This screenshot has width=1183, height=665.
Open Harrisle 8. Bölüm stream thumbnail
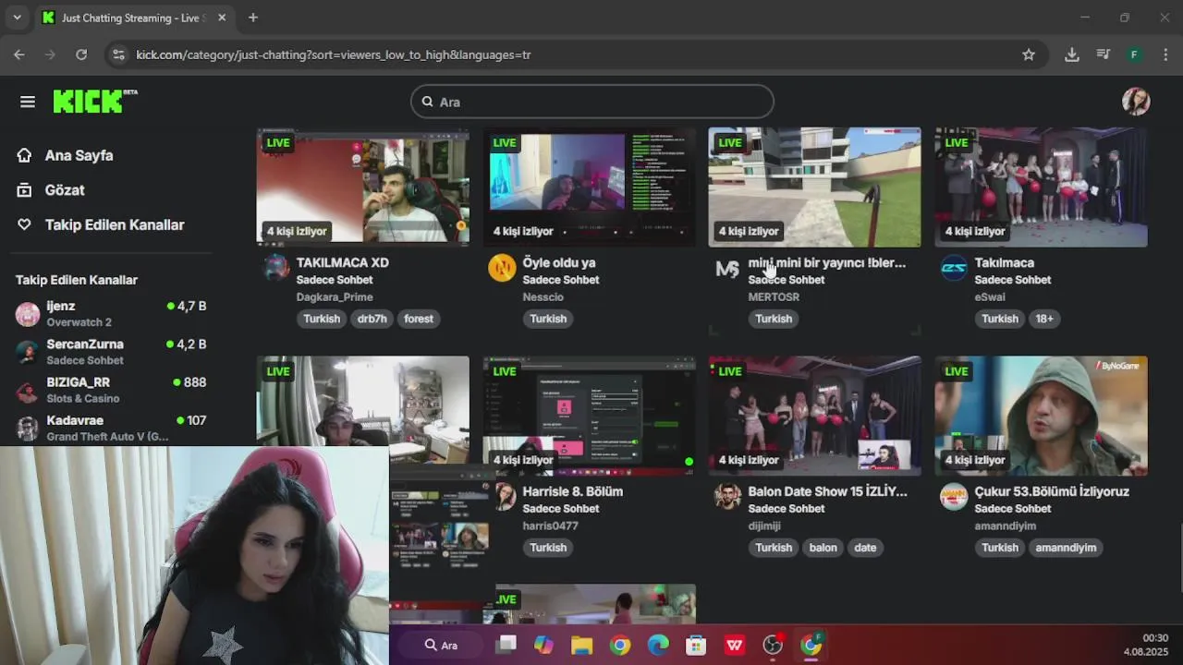(x=589, y=416)
